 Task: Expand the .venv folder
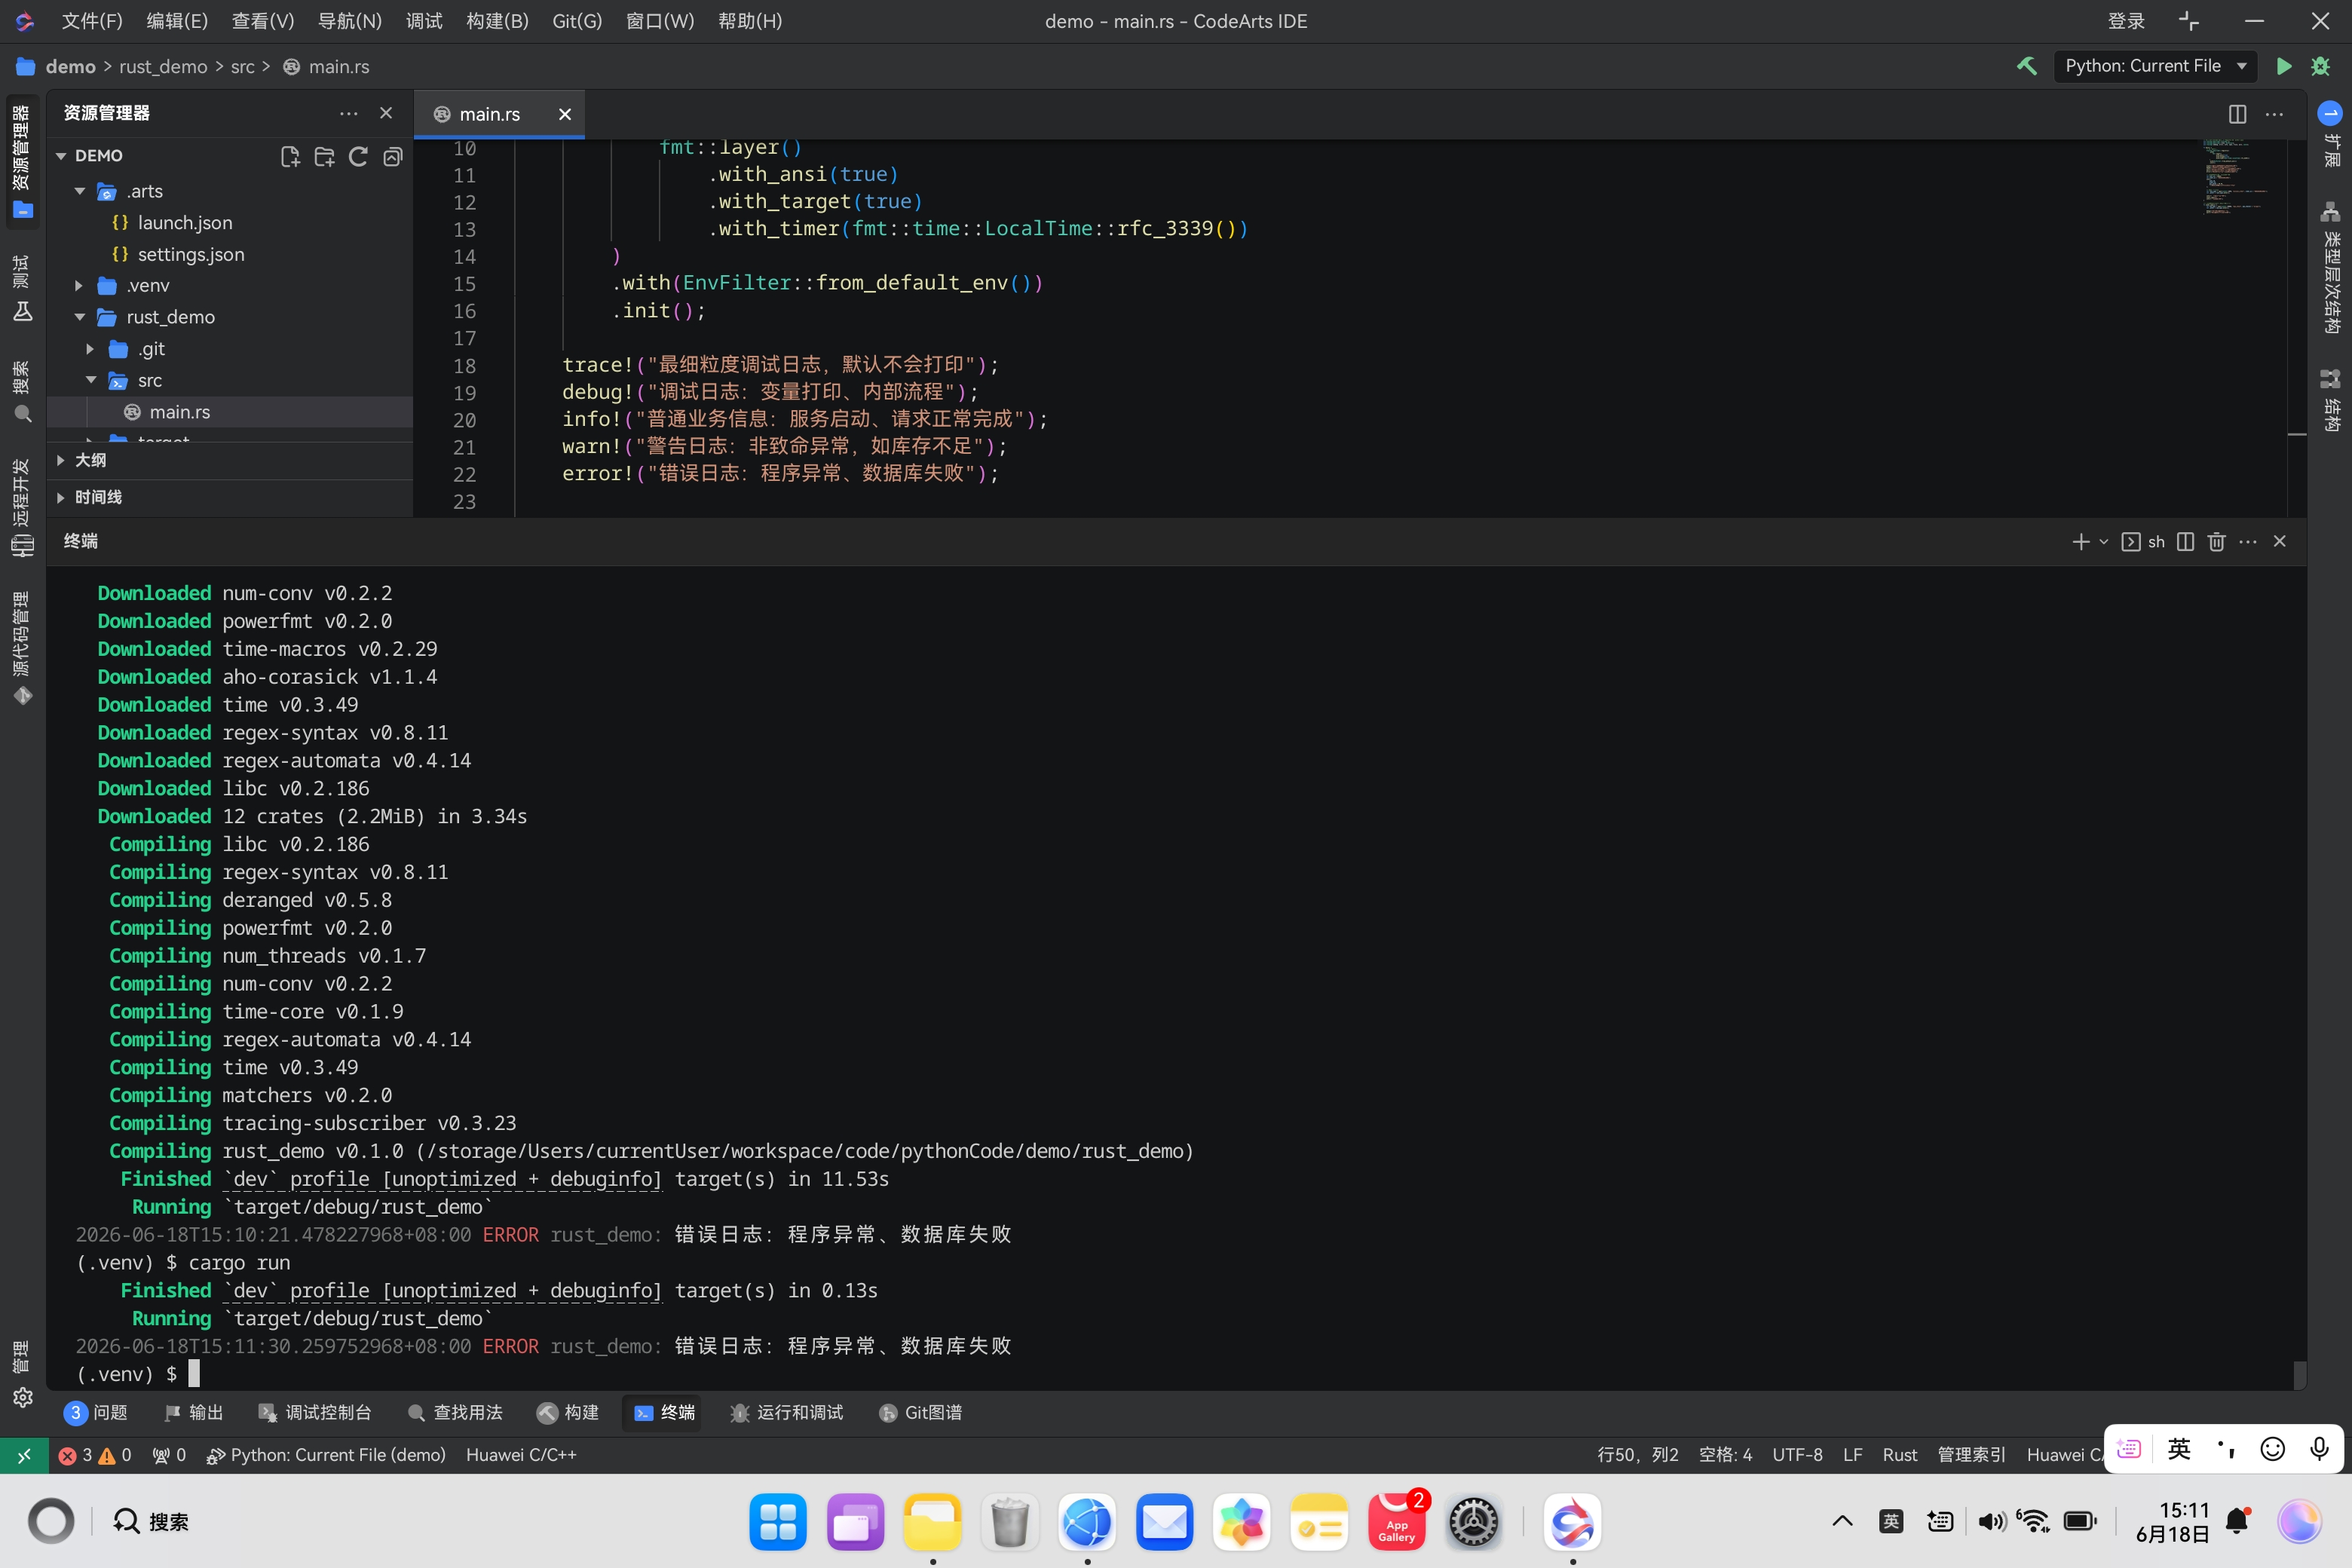(79, 286)
